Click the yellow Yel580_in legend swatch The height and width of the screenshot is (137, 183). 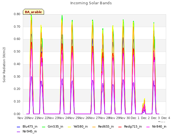[x=69, y=127]
